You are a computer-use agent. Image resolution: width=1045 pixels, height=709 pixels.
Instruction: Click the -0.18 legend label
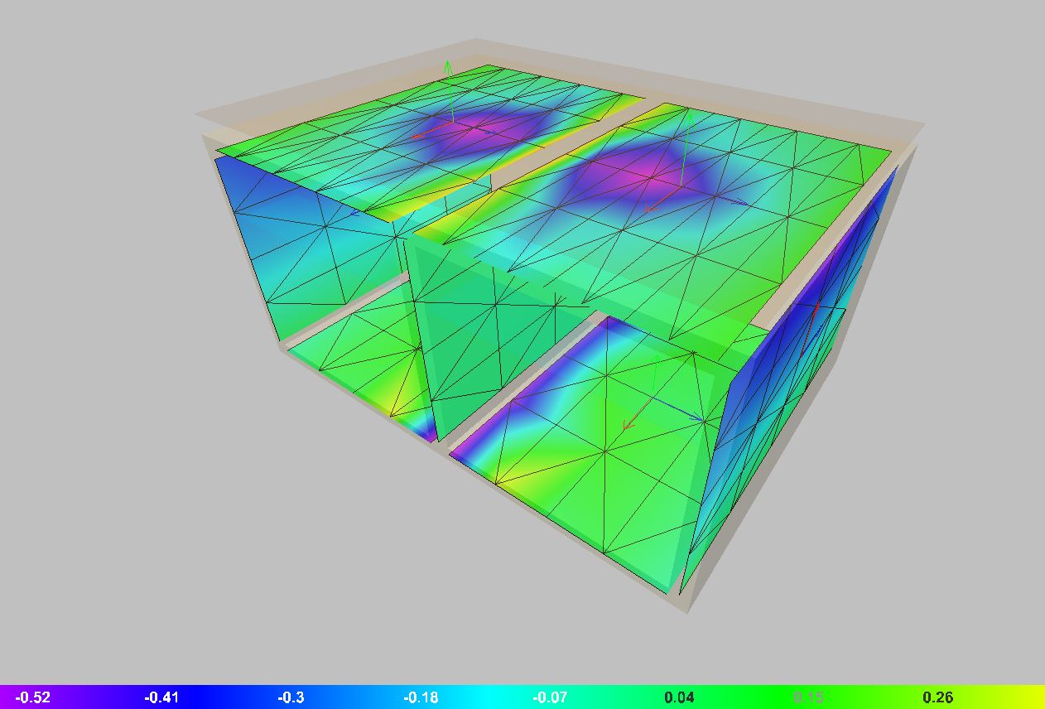pyautogui.click(x=421, y=697)
